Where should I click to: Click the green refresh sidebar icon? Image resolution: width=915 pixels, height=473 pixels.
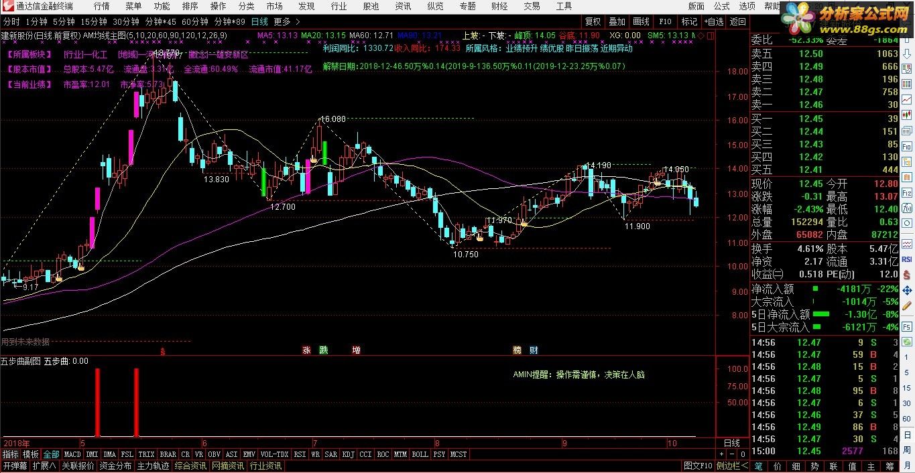pyautogui.click(x=907, y=341)
